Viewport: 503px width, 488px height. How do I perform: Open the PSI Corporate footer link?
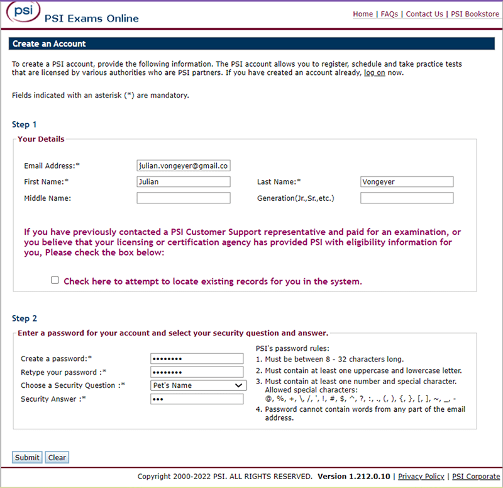click(x=476, y=477)
